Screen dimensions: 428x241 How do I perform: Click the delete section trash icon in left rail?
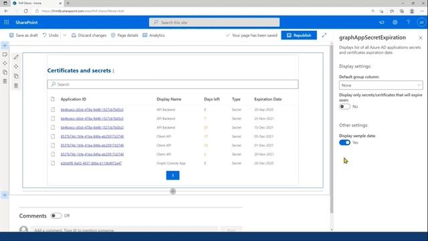(x=5, y=81)
